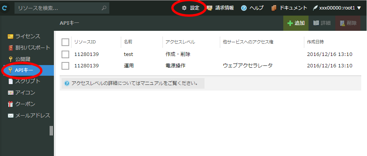
Task: Sort by 他サービスへのアクセス権 column
Action: [248, 42]
